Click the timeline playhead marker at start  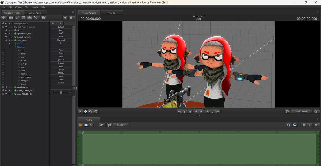(83, 132)
